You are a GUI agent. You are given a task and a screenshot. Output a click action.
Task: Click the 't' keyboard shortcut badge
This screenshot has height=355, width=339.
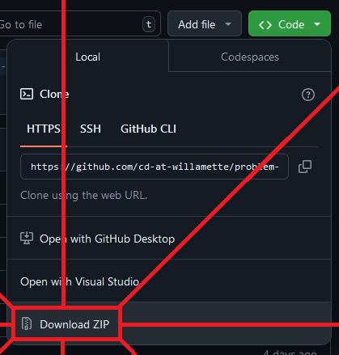(149, 24)
